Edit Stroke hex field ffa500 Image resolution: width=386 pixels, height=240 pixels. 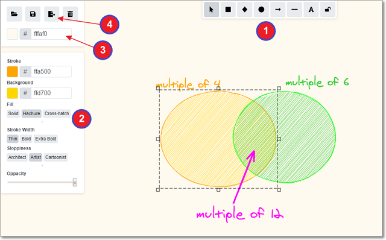(51, 72)
